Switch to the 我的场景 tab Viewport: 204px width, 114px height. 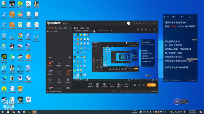pyautogui.click(x=51, y=28)
